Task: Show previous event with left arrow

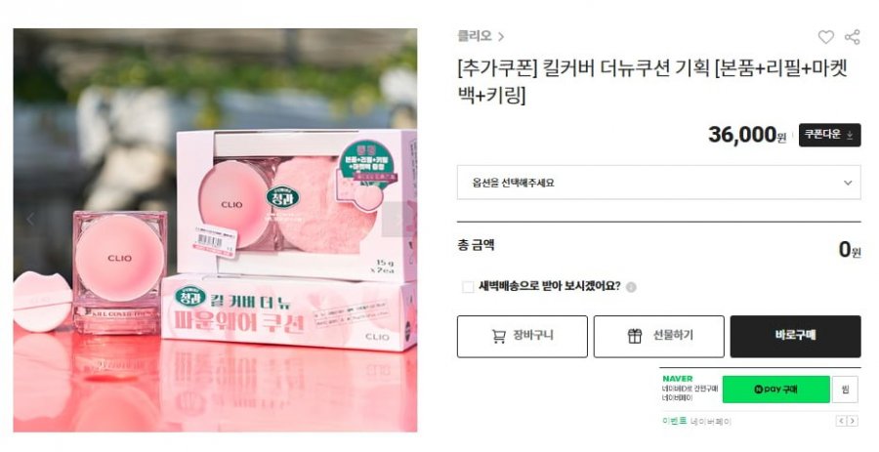Action: click(841, 421)
